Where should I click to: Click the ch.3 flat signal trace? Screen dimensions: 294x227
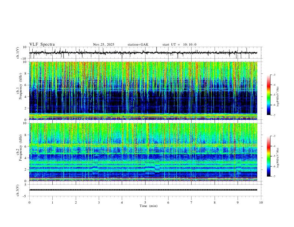[143, 190]
